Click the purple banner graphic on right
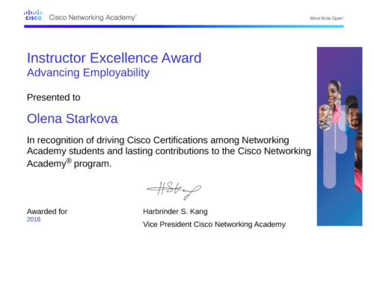Image resolution: width=374 pixels, height=288 pixels. click(340, 137)
